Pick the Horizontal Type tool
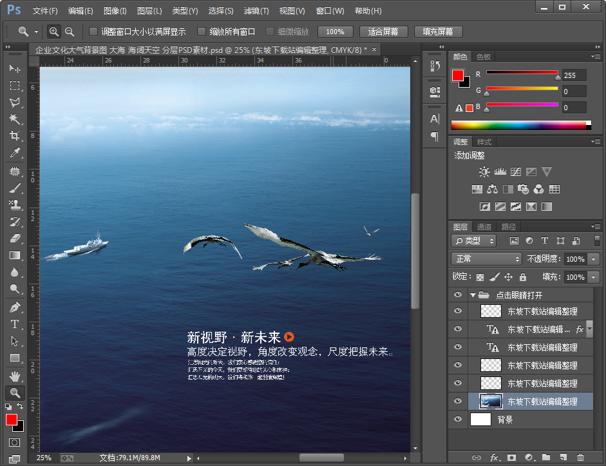Image resolution: width=606 pixels, height=466 pixels. coord(14,324)
